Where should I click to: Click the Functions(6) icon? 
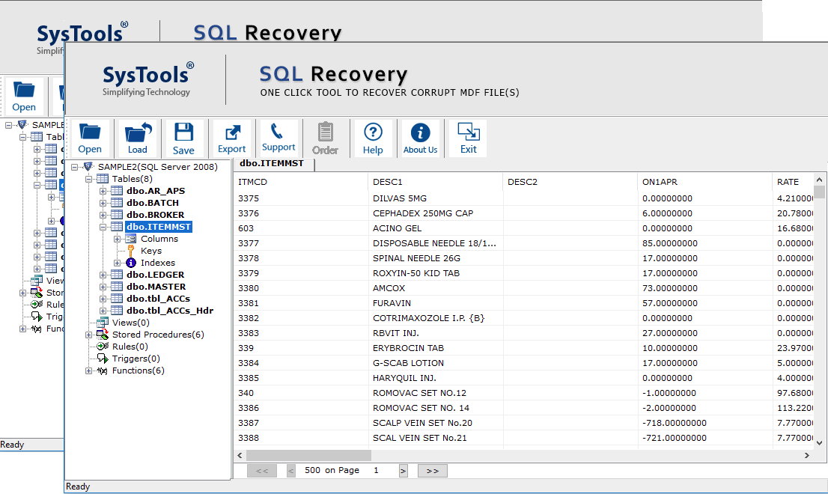point(103,371)
